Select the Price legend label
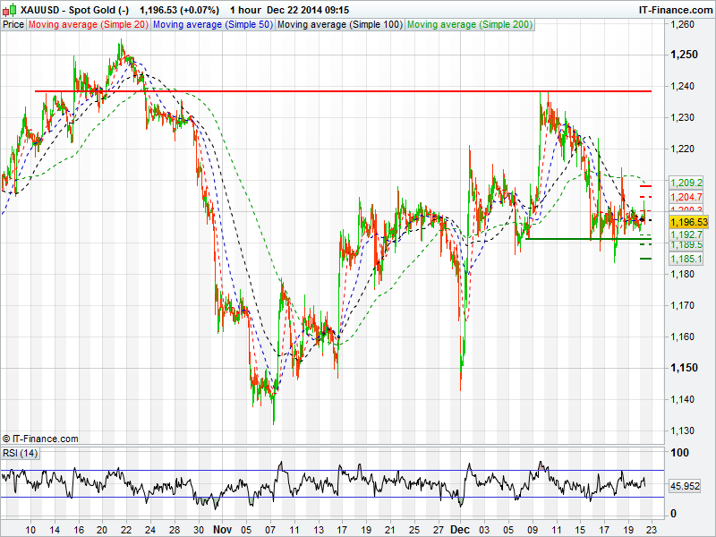The image size is (716, 537). click(13, 25)
